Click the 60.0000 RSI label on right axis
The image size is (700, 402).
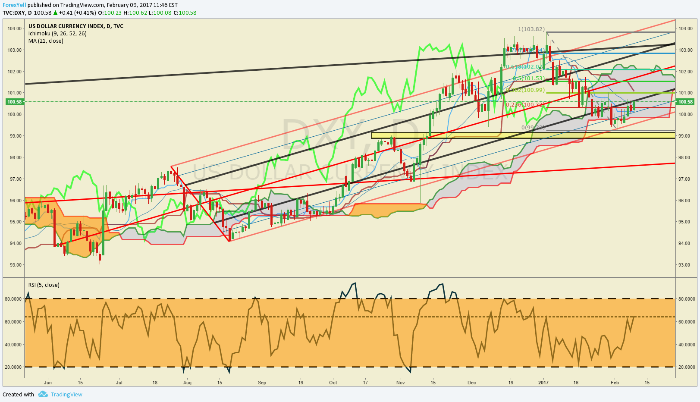(687, 322)
